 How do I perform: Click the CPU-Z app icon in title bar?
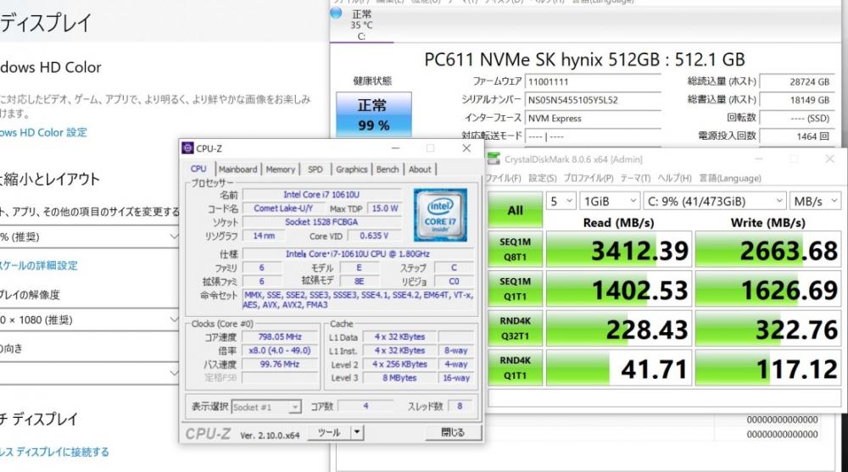point(187,148)
